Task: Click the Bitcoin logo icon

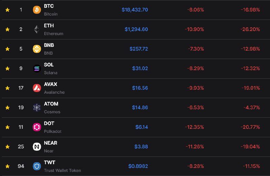Action: [x=37, y=10]
